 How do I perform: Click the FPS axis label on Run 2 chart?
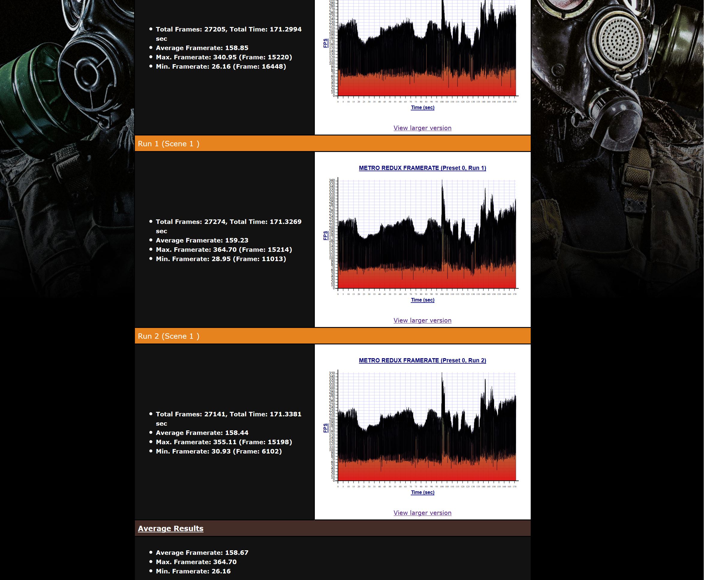(325, 428)
